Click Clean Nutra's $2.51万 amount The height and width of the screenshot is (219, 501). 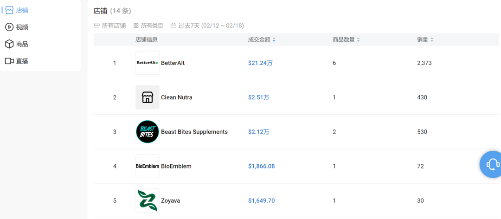tap(259, 97)
